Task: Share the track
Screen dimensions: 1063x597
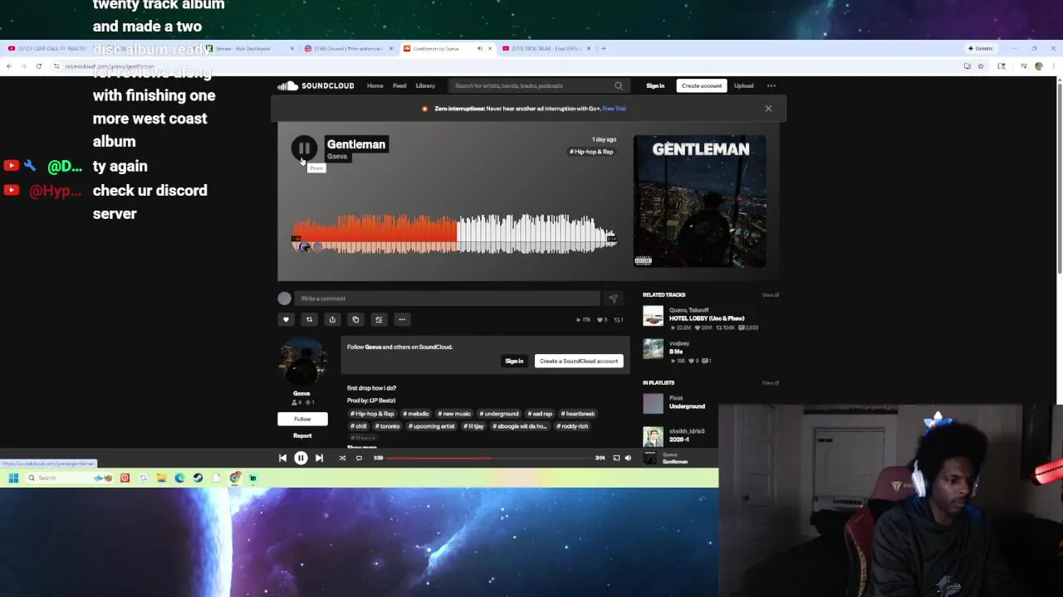Action: pyautogui.click(x=332, y=319)
